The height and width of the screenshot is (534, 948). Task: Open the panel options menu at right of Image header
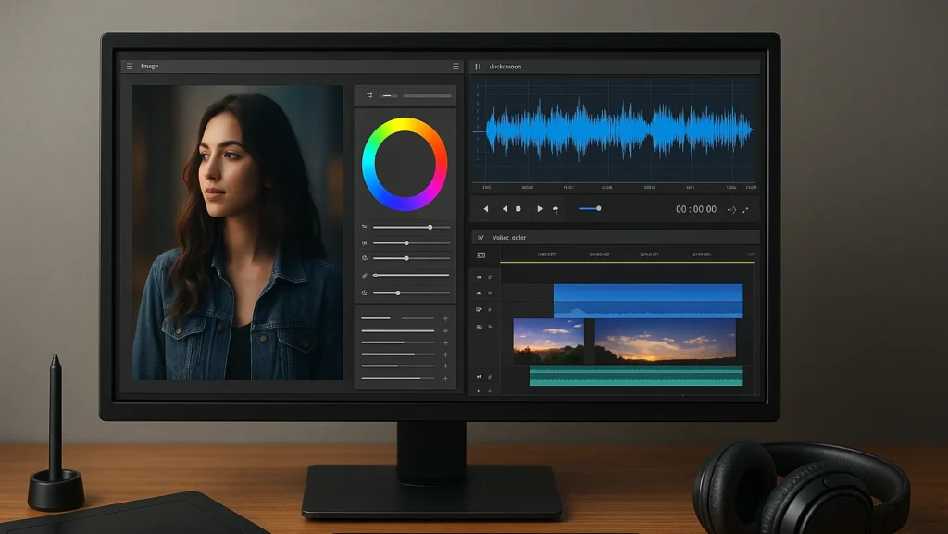point(455,67)
